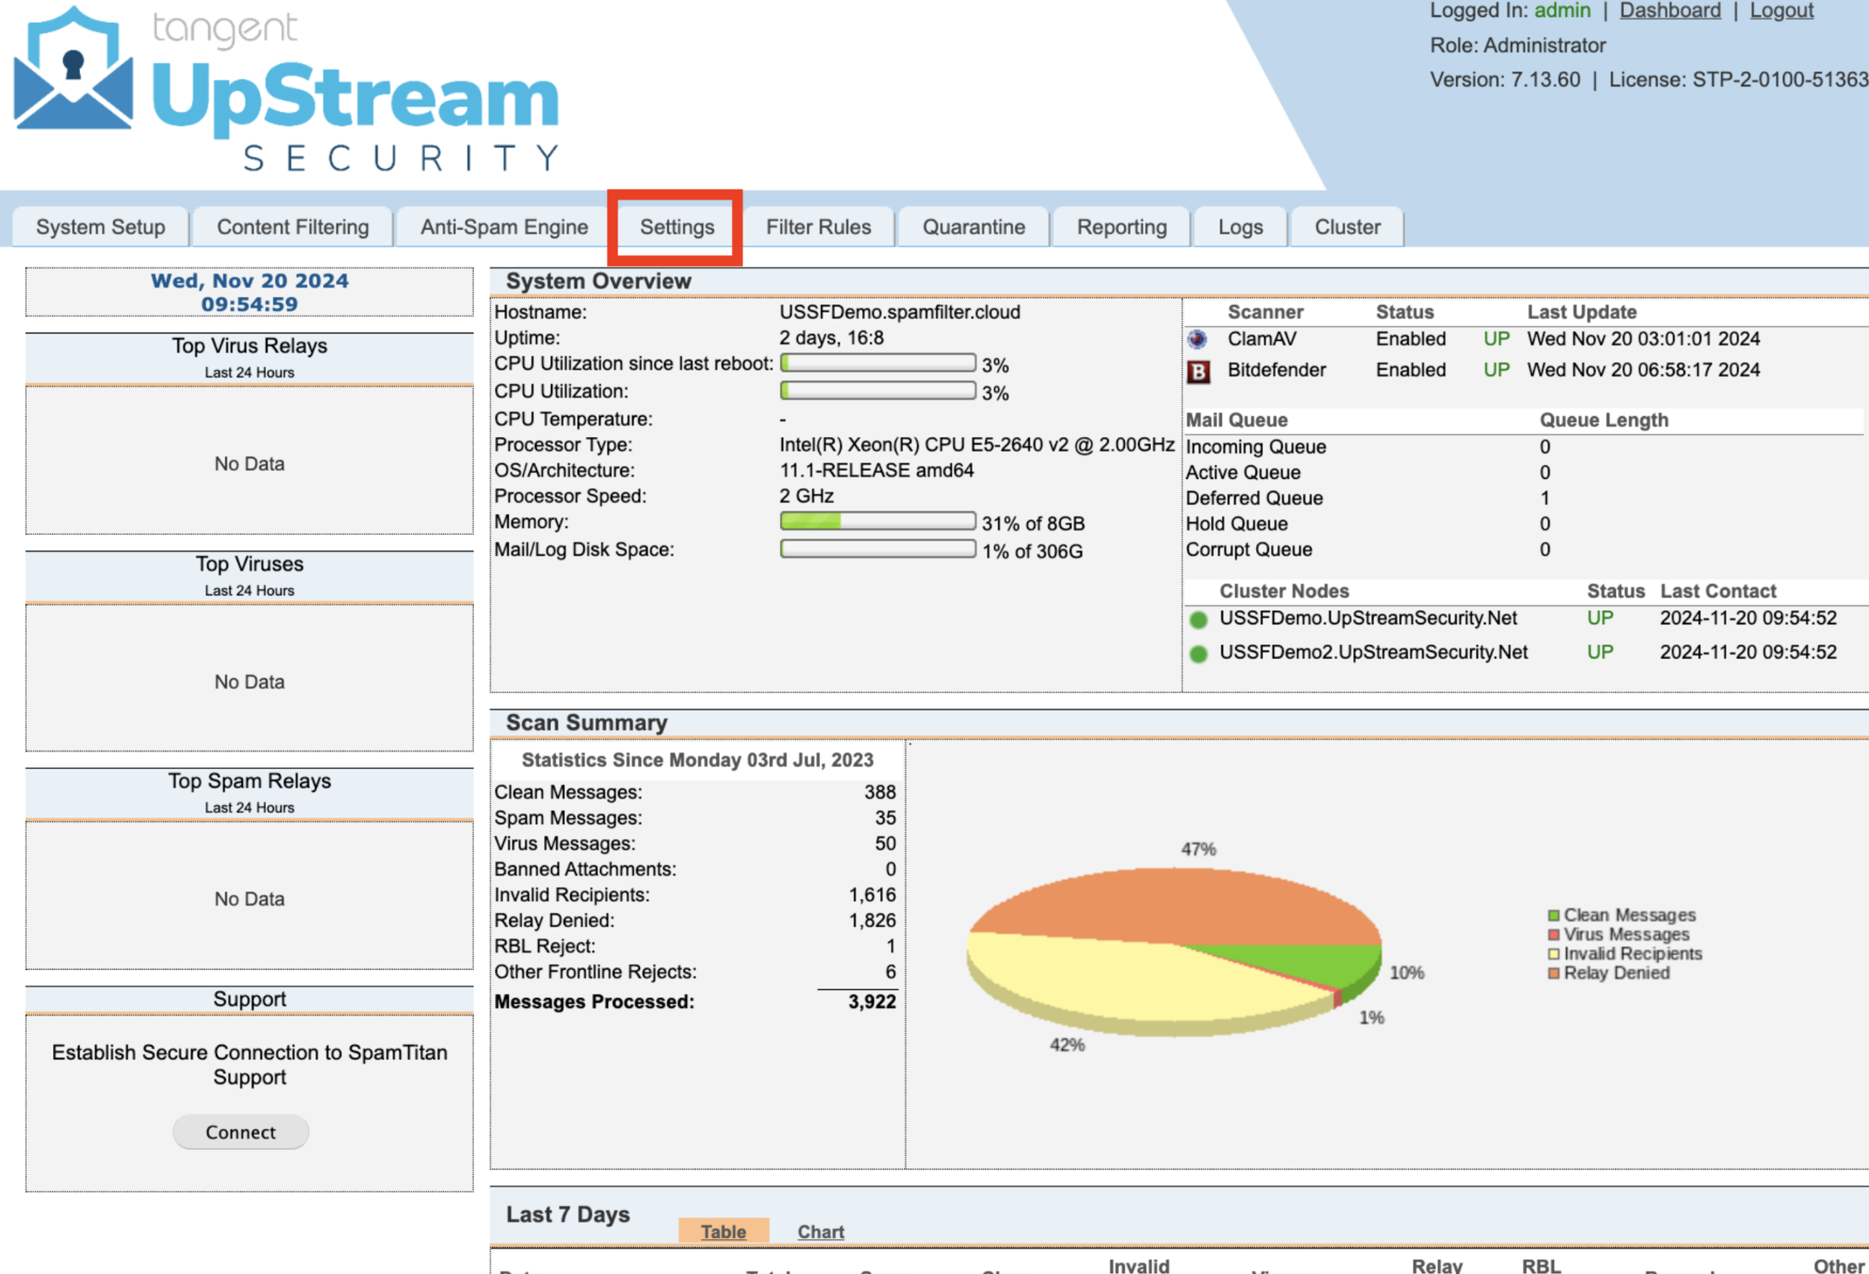Click the green Clean Messages legend square
The image size is (1869, 1274).
1554,915
